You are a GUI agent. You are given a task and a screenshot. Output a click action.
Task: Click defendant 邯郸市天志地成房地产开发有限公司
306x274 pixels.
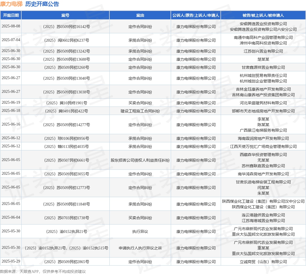pos(263,111)
